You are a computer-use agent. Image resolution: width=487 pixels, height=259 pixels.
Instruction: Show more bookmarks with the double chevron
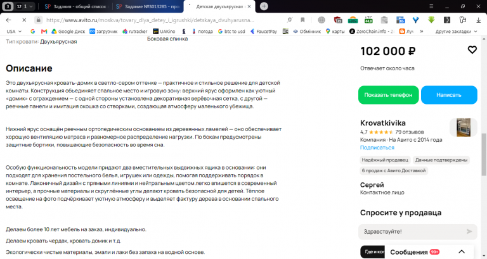click(422, 31)
